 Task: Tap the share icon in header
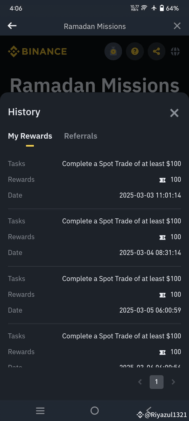pyautogui.click(x=156, y=51)
